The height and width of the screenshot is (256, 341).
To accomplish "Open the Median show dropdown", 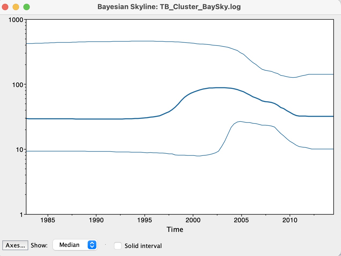I will [x=75, y=245].
